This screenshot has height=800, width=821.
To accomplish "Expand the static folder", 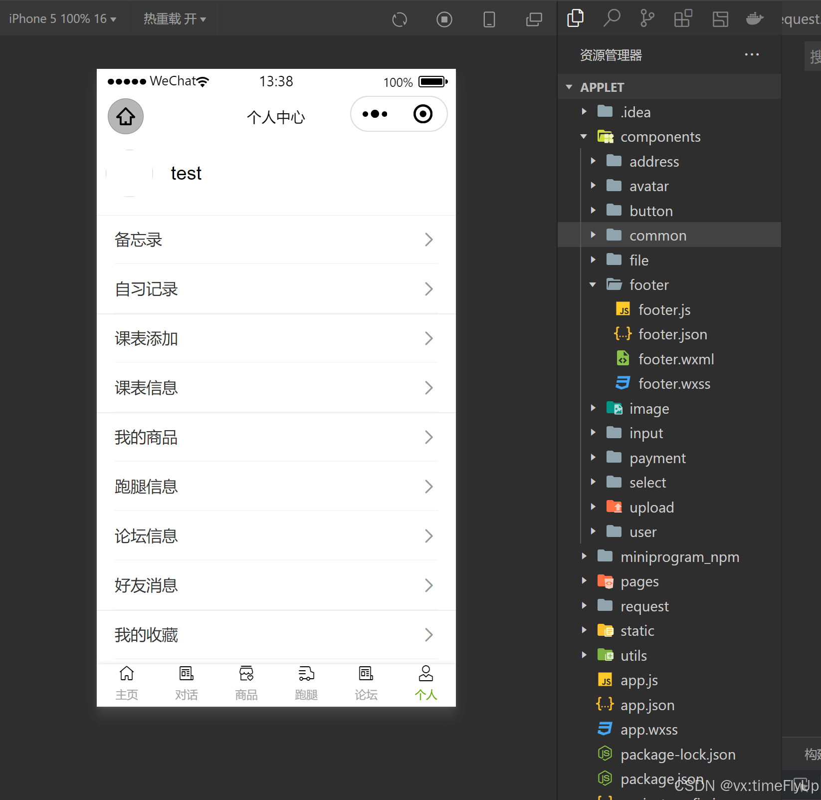I will 669,631.
